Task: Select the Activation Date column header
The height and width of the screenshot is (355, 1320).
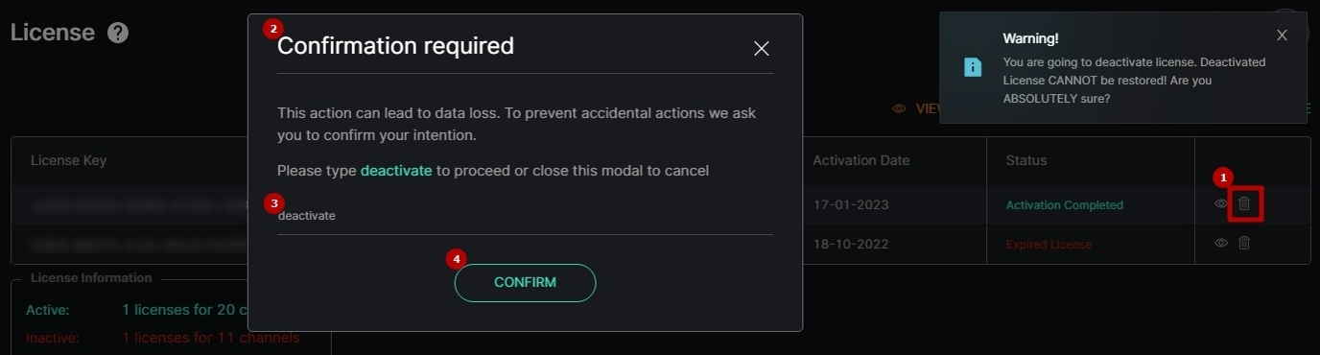Action: [860, 160]
